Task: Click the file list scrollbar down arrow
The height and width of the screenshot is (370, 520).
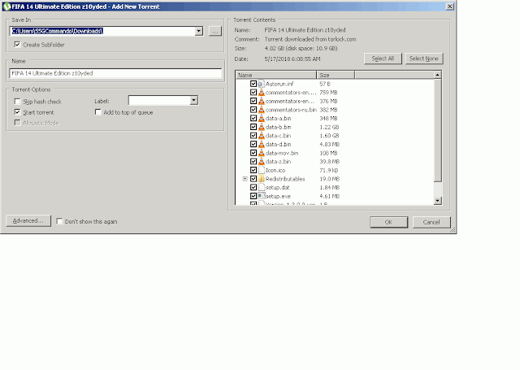Action: (438, 200)
